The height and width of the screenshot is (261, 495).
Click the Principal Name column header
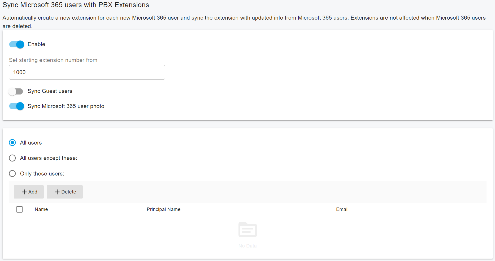tap(163, 209)
